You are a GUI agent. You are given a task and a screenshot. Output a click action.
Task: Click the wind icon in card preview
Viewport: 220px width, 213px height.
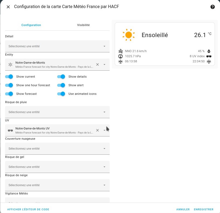coord(120,51)
